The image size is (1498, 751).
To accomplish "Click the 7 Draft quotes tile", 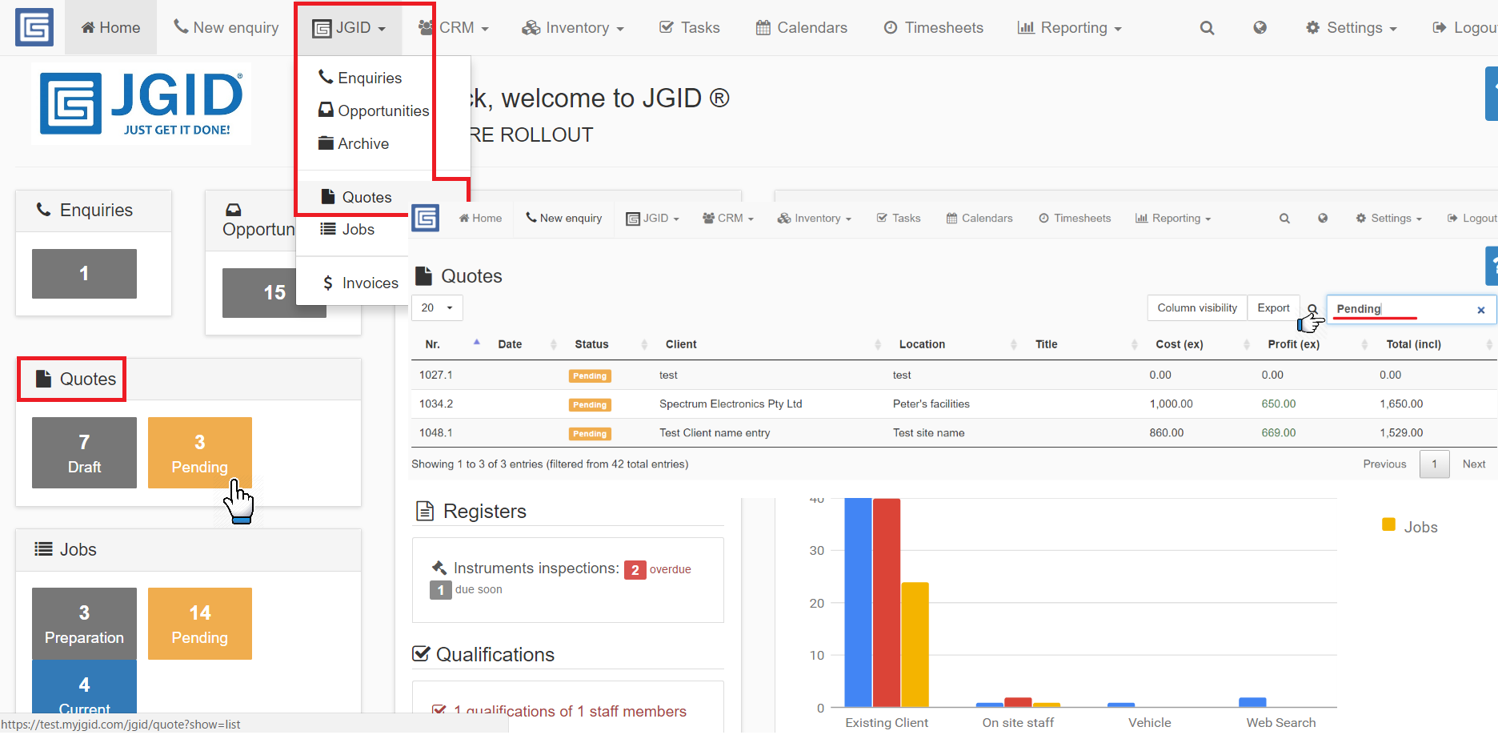I will pos(84,452).
